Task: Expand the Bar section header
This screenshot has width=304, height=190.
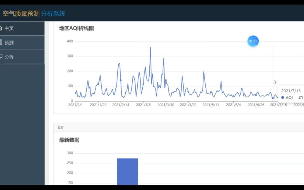Action: click(61, 127)
